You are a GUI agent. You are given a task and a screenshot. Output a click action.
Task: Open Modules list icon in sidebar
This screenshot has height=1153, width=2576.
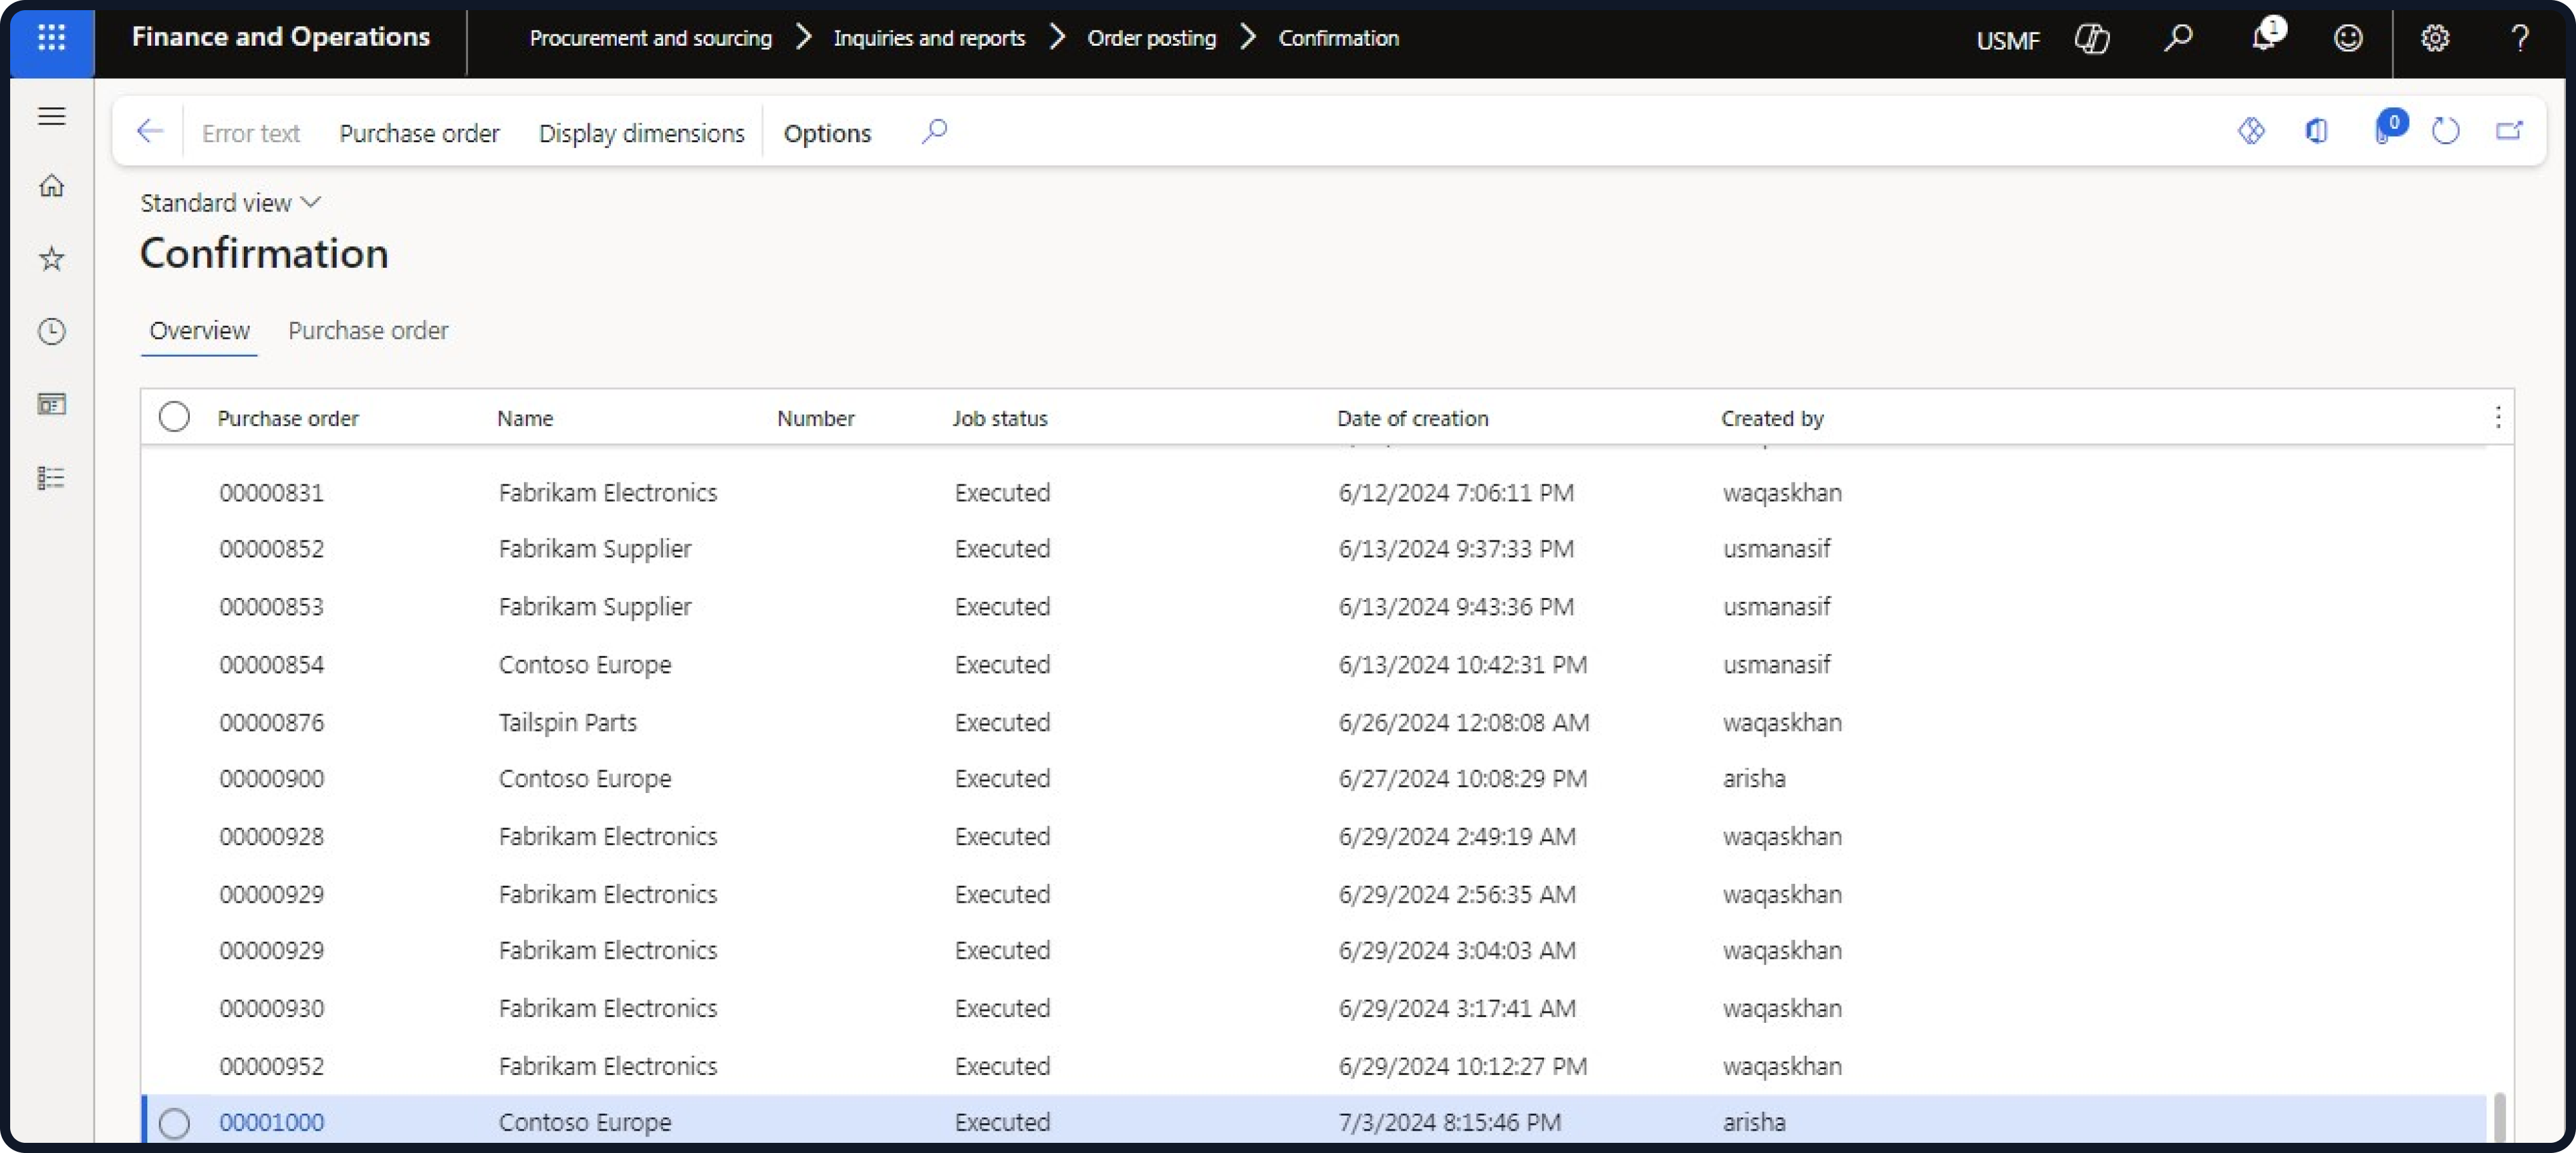coord(51,478)
